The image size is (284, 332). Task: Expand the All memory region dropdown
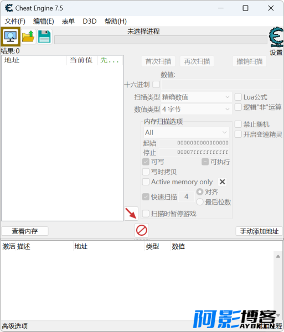point(187,133)
